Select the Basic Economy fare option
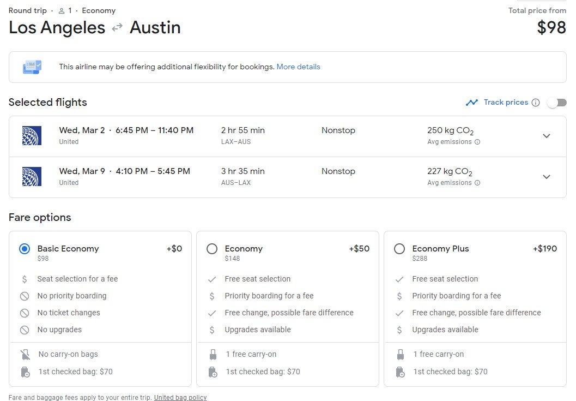This screenshot has width=576, height=401. coord(25,249)
